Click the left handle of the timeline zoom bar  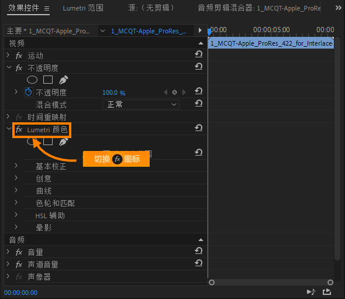point(212,283)
